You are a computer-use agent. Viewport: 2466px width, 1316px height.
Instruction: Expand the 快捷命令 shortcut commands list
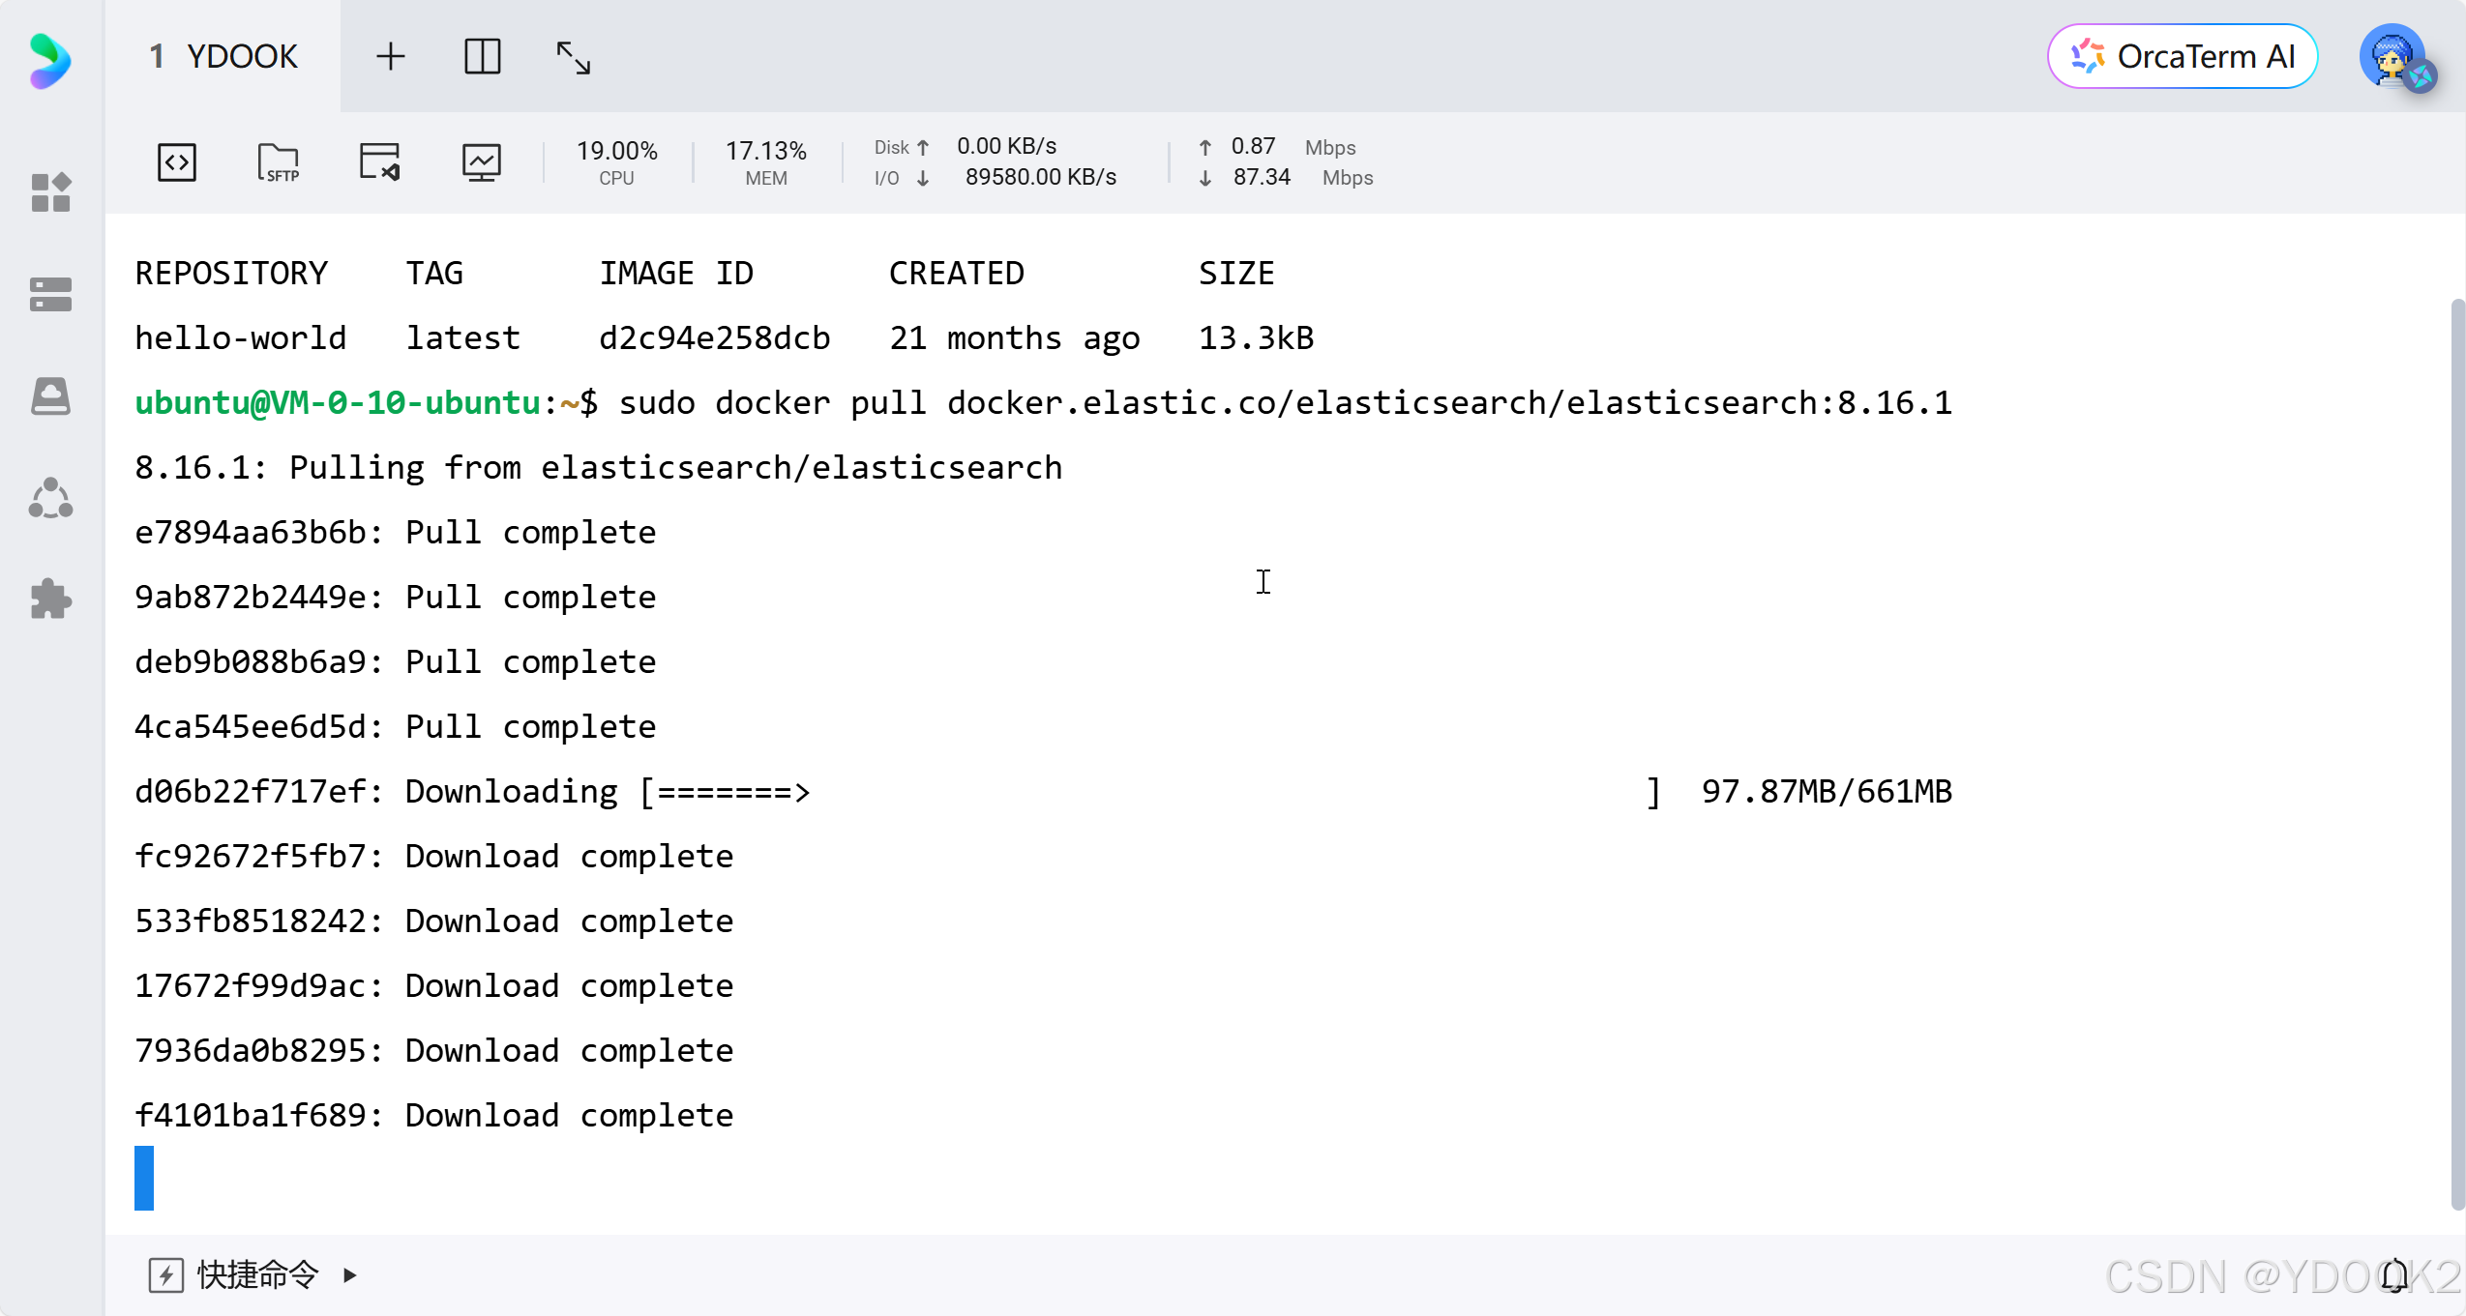pyautogui.click(x=350, y=1274)
